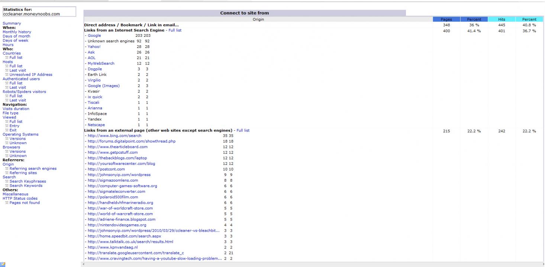The image size is (545, 267).
Task: Open Full list for external page links
Action: pos(243,130)
